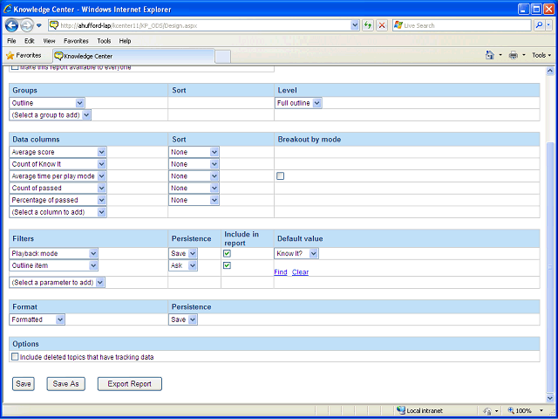Click the Find link for Outline item
The image size is (558, 419).
(281, 271)
